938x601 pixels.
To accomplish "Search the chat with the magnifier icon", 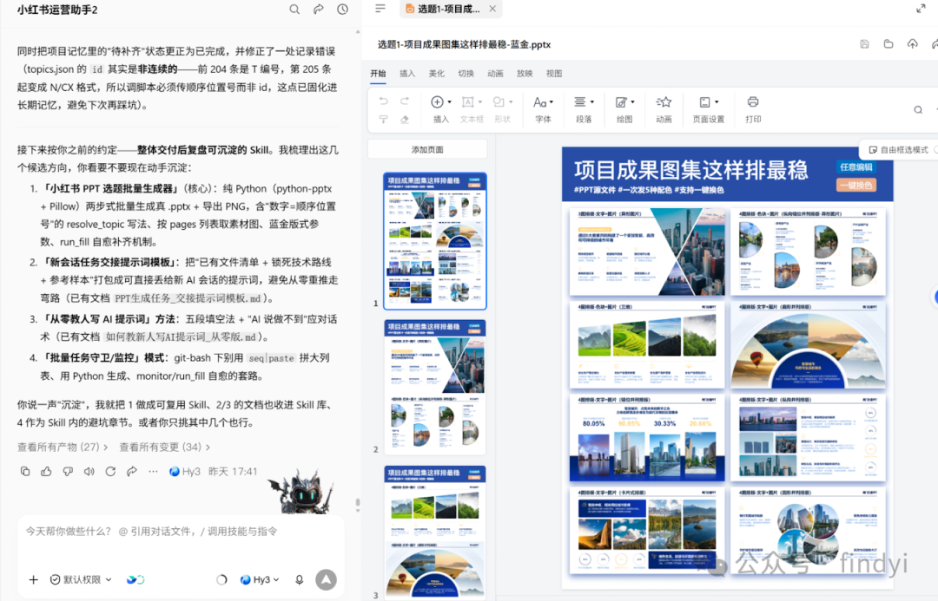I will coord(294,10).
